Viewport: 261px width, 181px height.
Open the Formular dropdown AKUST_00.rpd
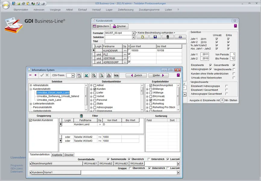click(x=134, y=33)
